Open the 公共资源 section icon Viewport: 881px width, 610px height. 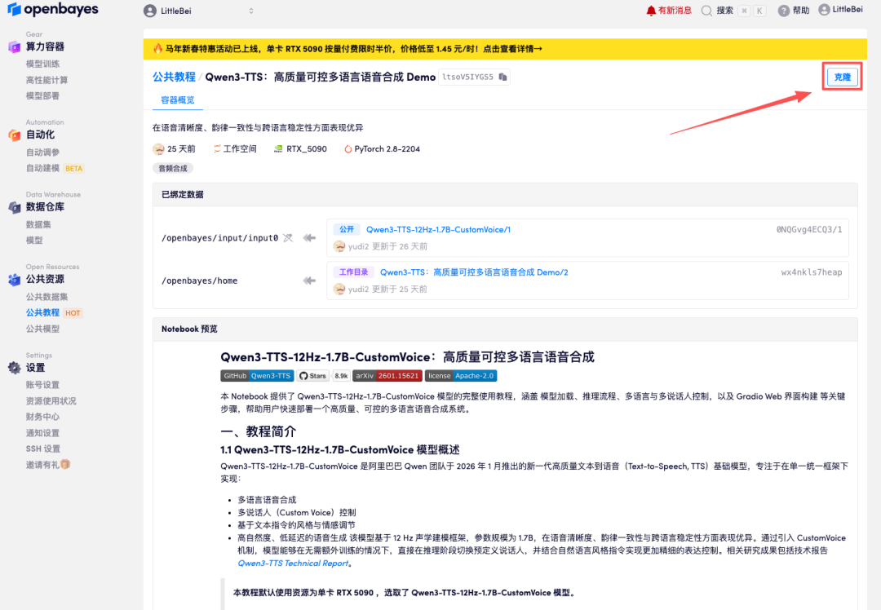[14, 280]
